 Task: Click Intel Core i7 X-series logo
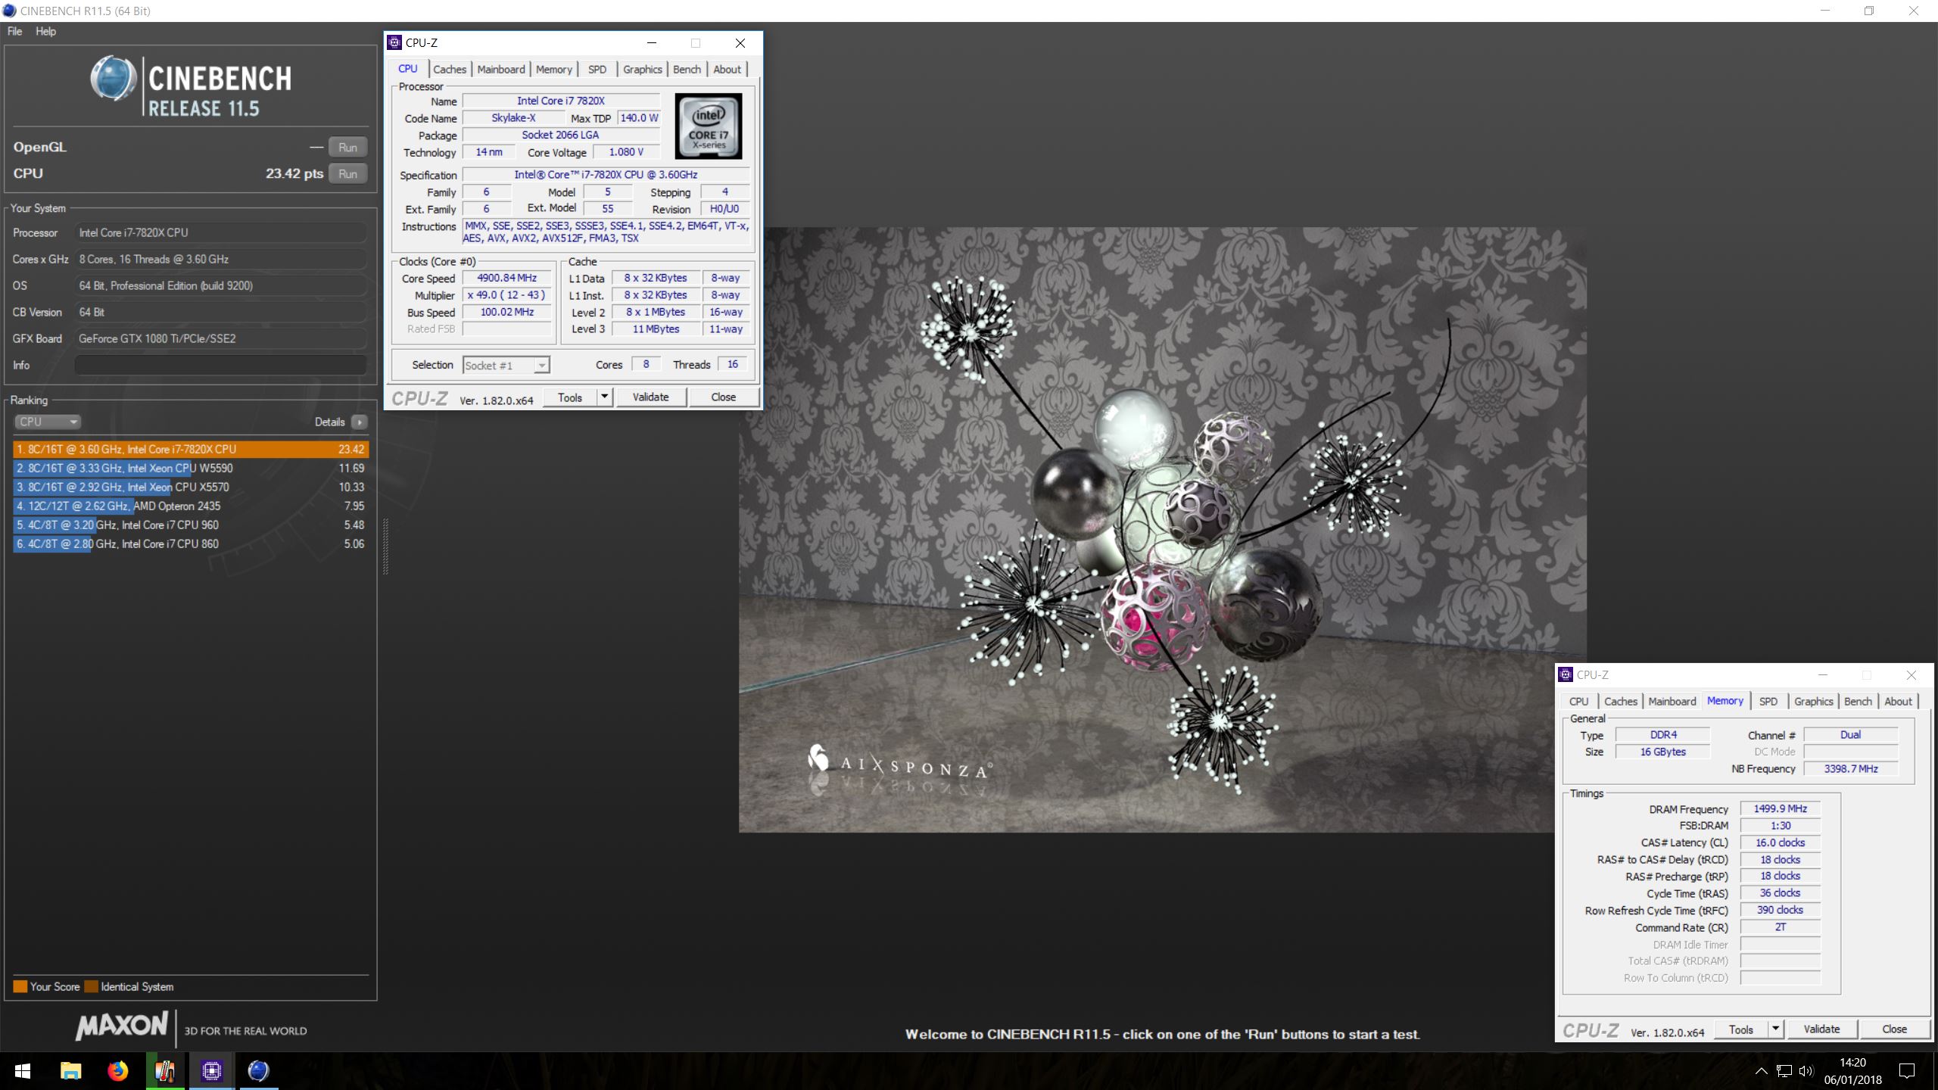click(708, 126)
